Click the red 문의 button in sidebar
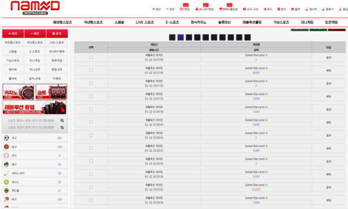 tap(57, 34)
